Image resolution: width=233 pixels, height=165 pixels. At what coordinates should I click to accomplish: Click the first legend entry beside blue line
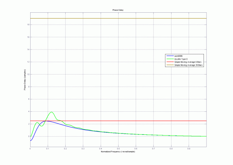(178, 56)
